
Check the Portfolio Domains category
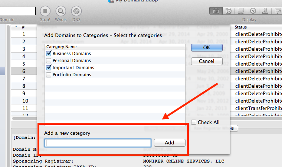[x=49, y=74]
